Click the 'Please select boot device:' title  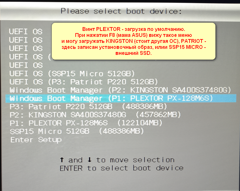121,11
